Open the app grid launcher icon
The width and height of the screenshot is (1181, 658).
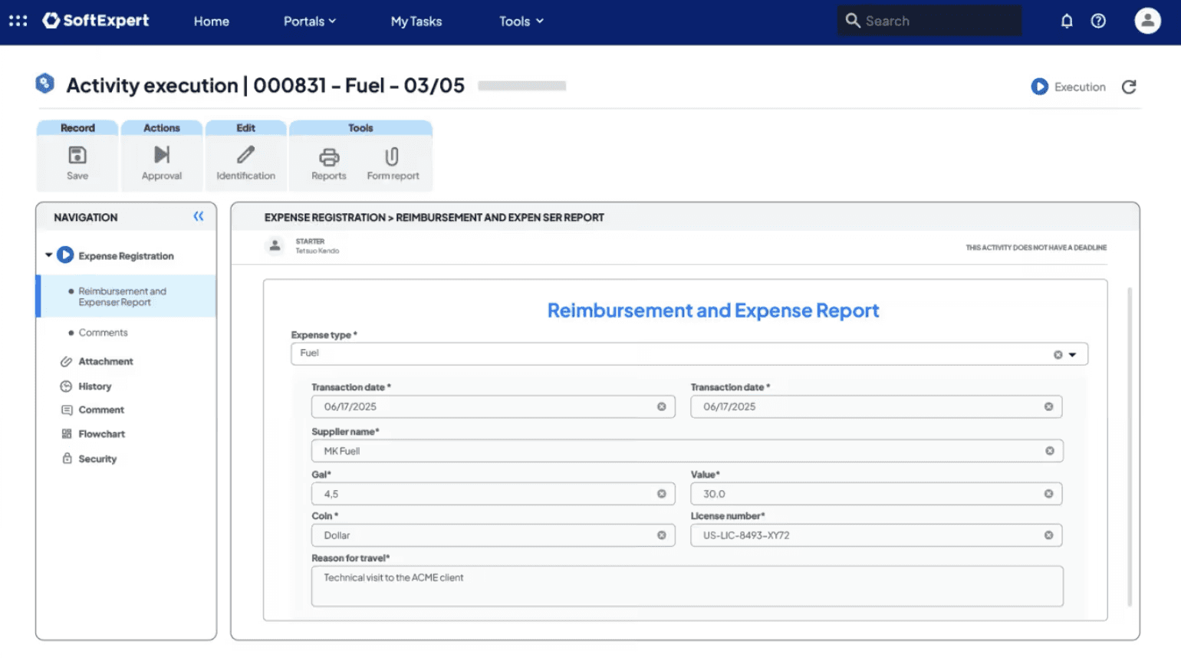18,21
